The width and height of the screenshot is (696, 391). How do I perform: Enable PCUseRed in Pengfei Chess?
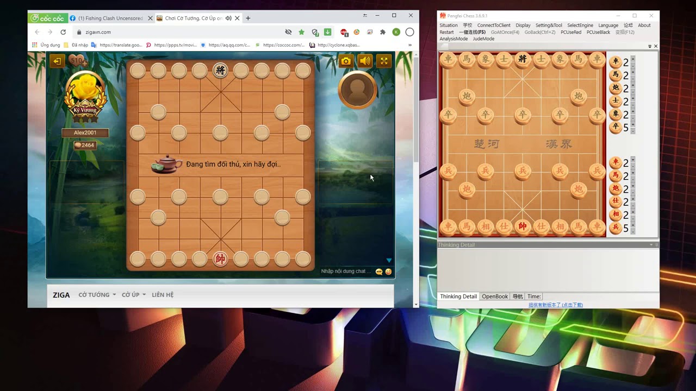tap(571, 32)
